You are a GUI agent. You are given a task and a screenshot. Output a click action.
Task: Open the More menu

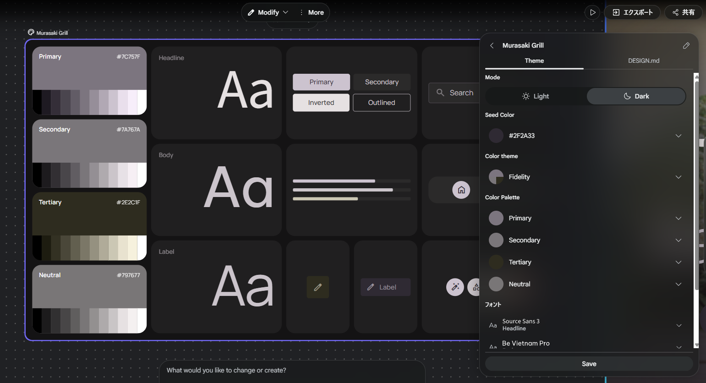coord(312,12)
